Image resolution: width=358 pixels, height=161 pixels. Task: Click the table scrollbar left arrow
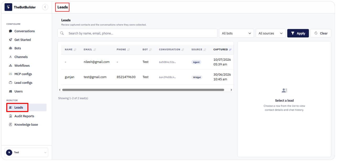[59, 90]
